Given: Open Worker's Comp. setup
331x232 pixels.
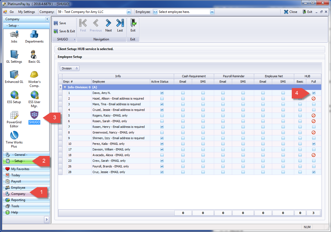Looking at the screenshot, I should (34, 79).
